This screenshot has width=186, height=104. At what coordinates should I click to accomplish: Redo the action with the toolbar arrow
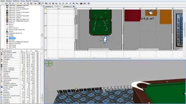[21, 3]
